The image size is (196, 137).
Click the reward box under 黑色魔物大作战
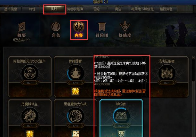click(x=76, y=134)
